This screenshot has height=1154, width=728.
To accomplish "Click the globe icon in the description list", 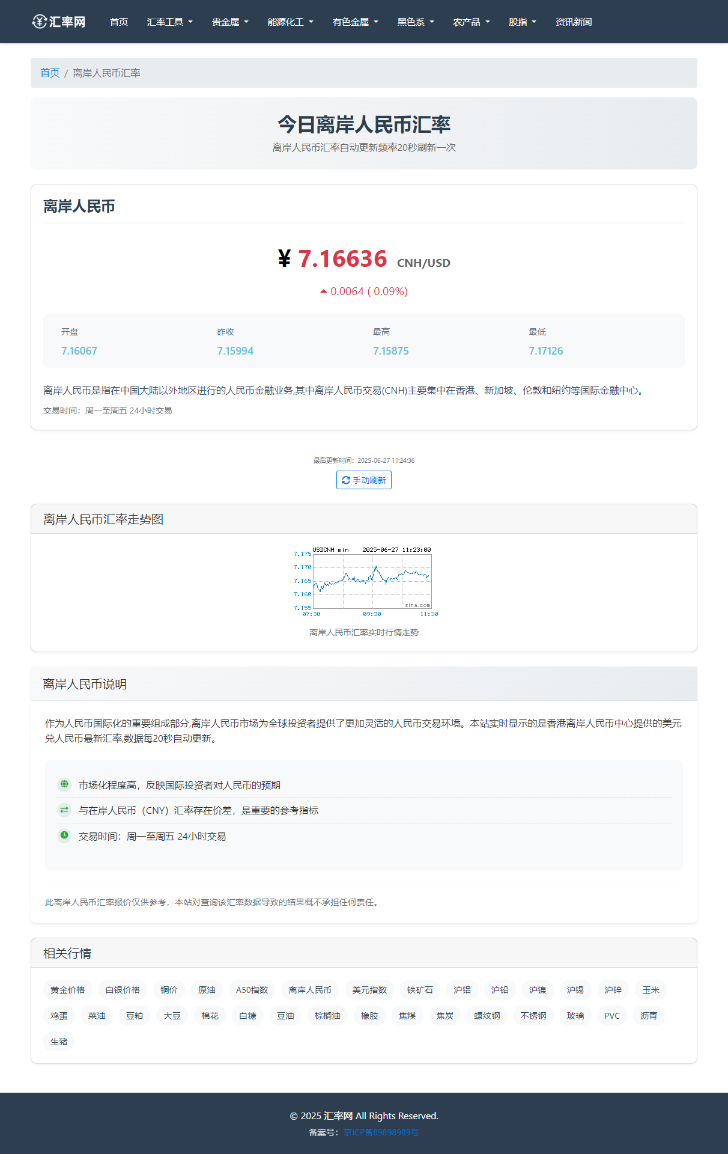I will click(x=64, y=784).
